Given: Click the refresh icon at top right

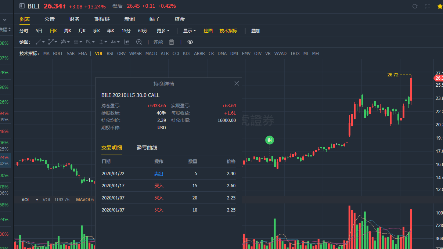Looking at the screenshot, I should pyautogui.click(x=415, y=6).
